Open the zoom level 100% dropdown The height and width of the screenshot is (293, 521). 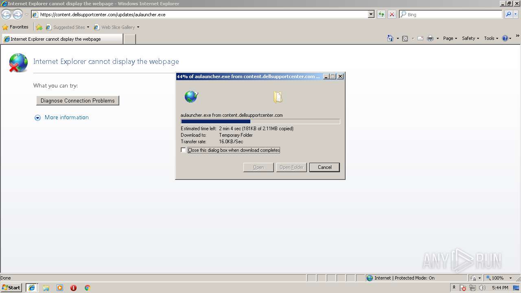point(510,278)
